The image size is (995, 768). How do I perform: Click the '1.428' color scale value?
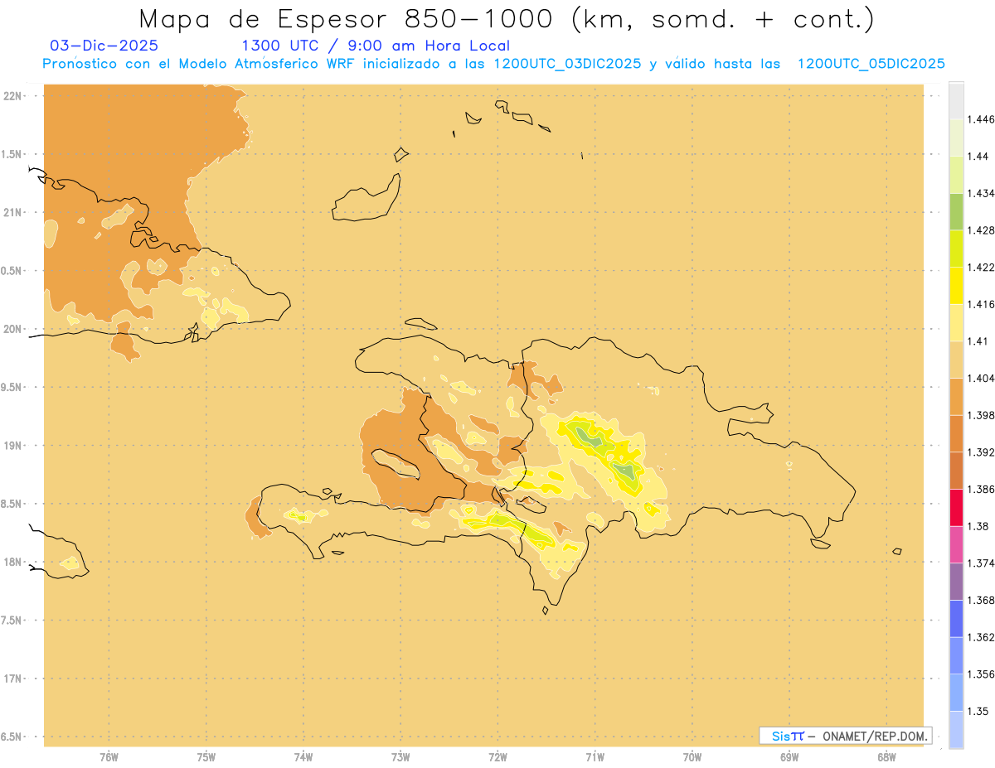[x=981, y=230]
